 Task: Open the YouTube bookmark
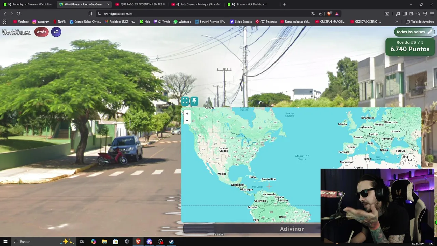(21, 22)
